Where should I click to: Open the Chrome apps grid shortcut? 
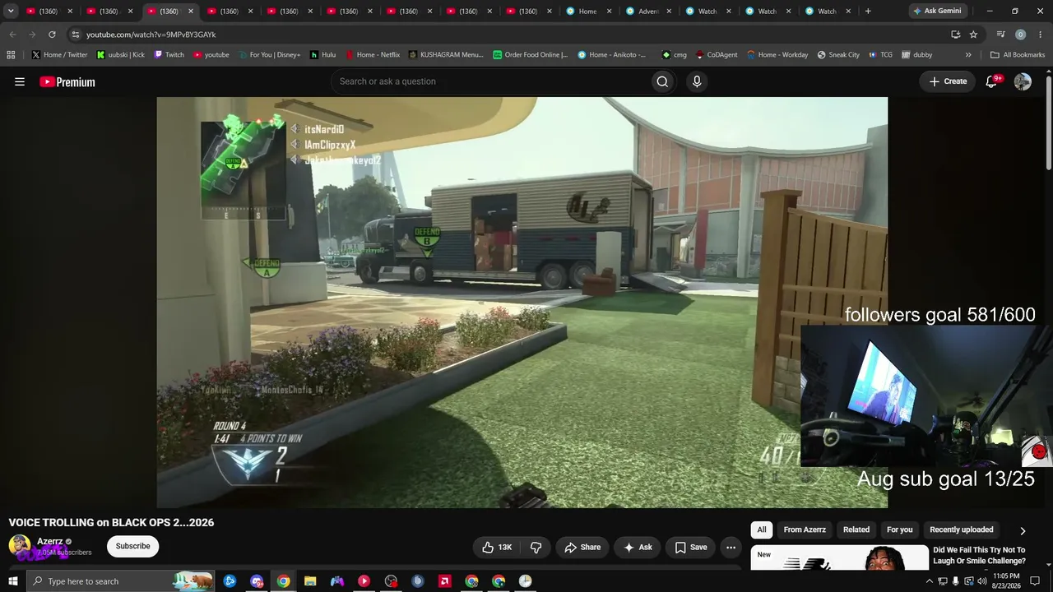11,55
